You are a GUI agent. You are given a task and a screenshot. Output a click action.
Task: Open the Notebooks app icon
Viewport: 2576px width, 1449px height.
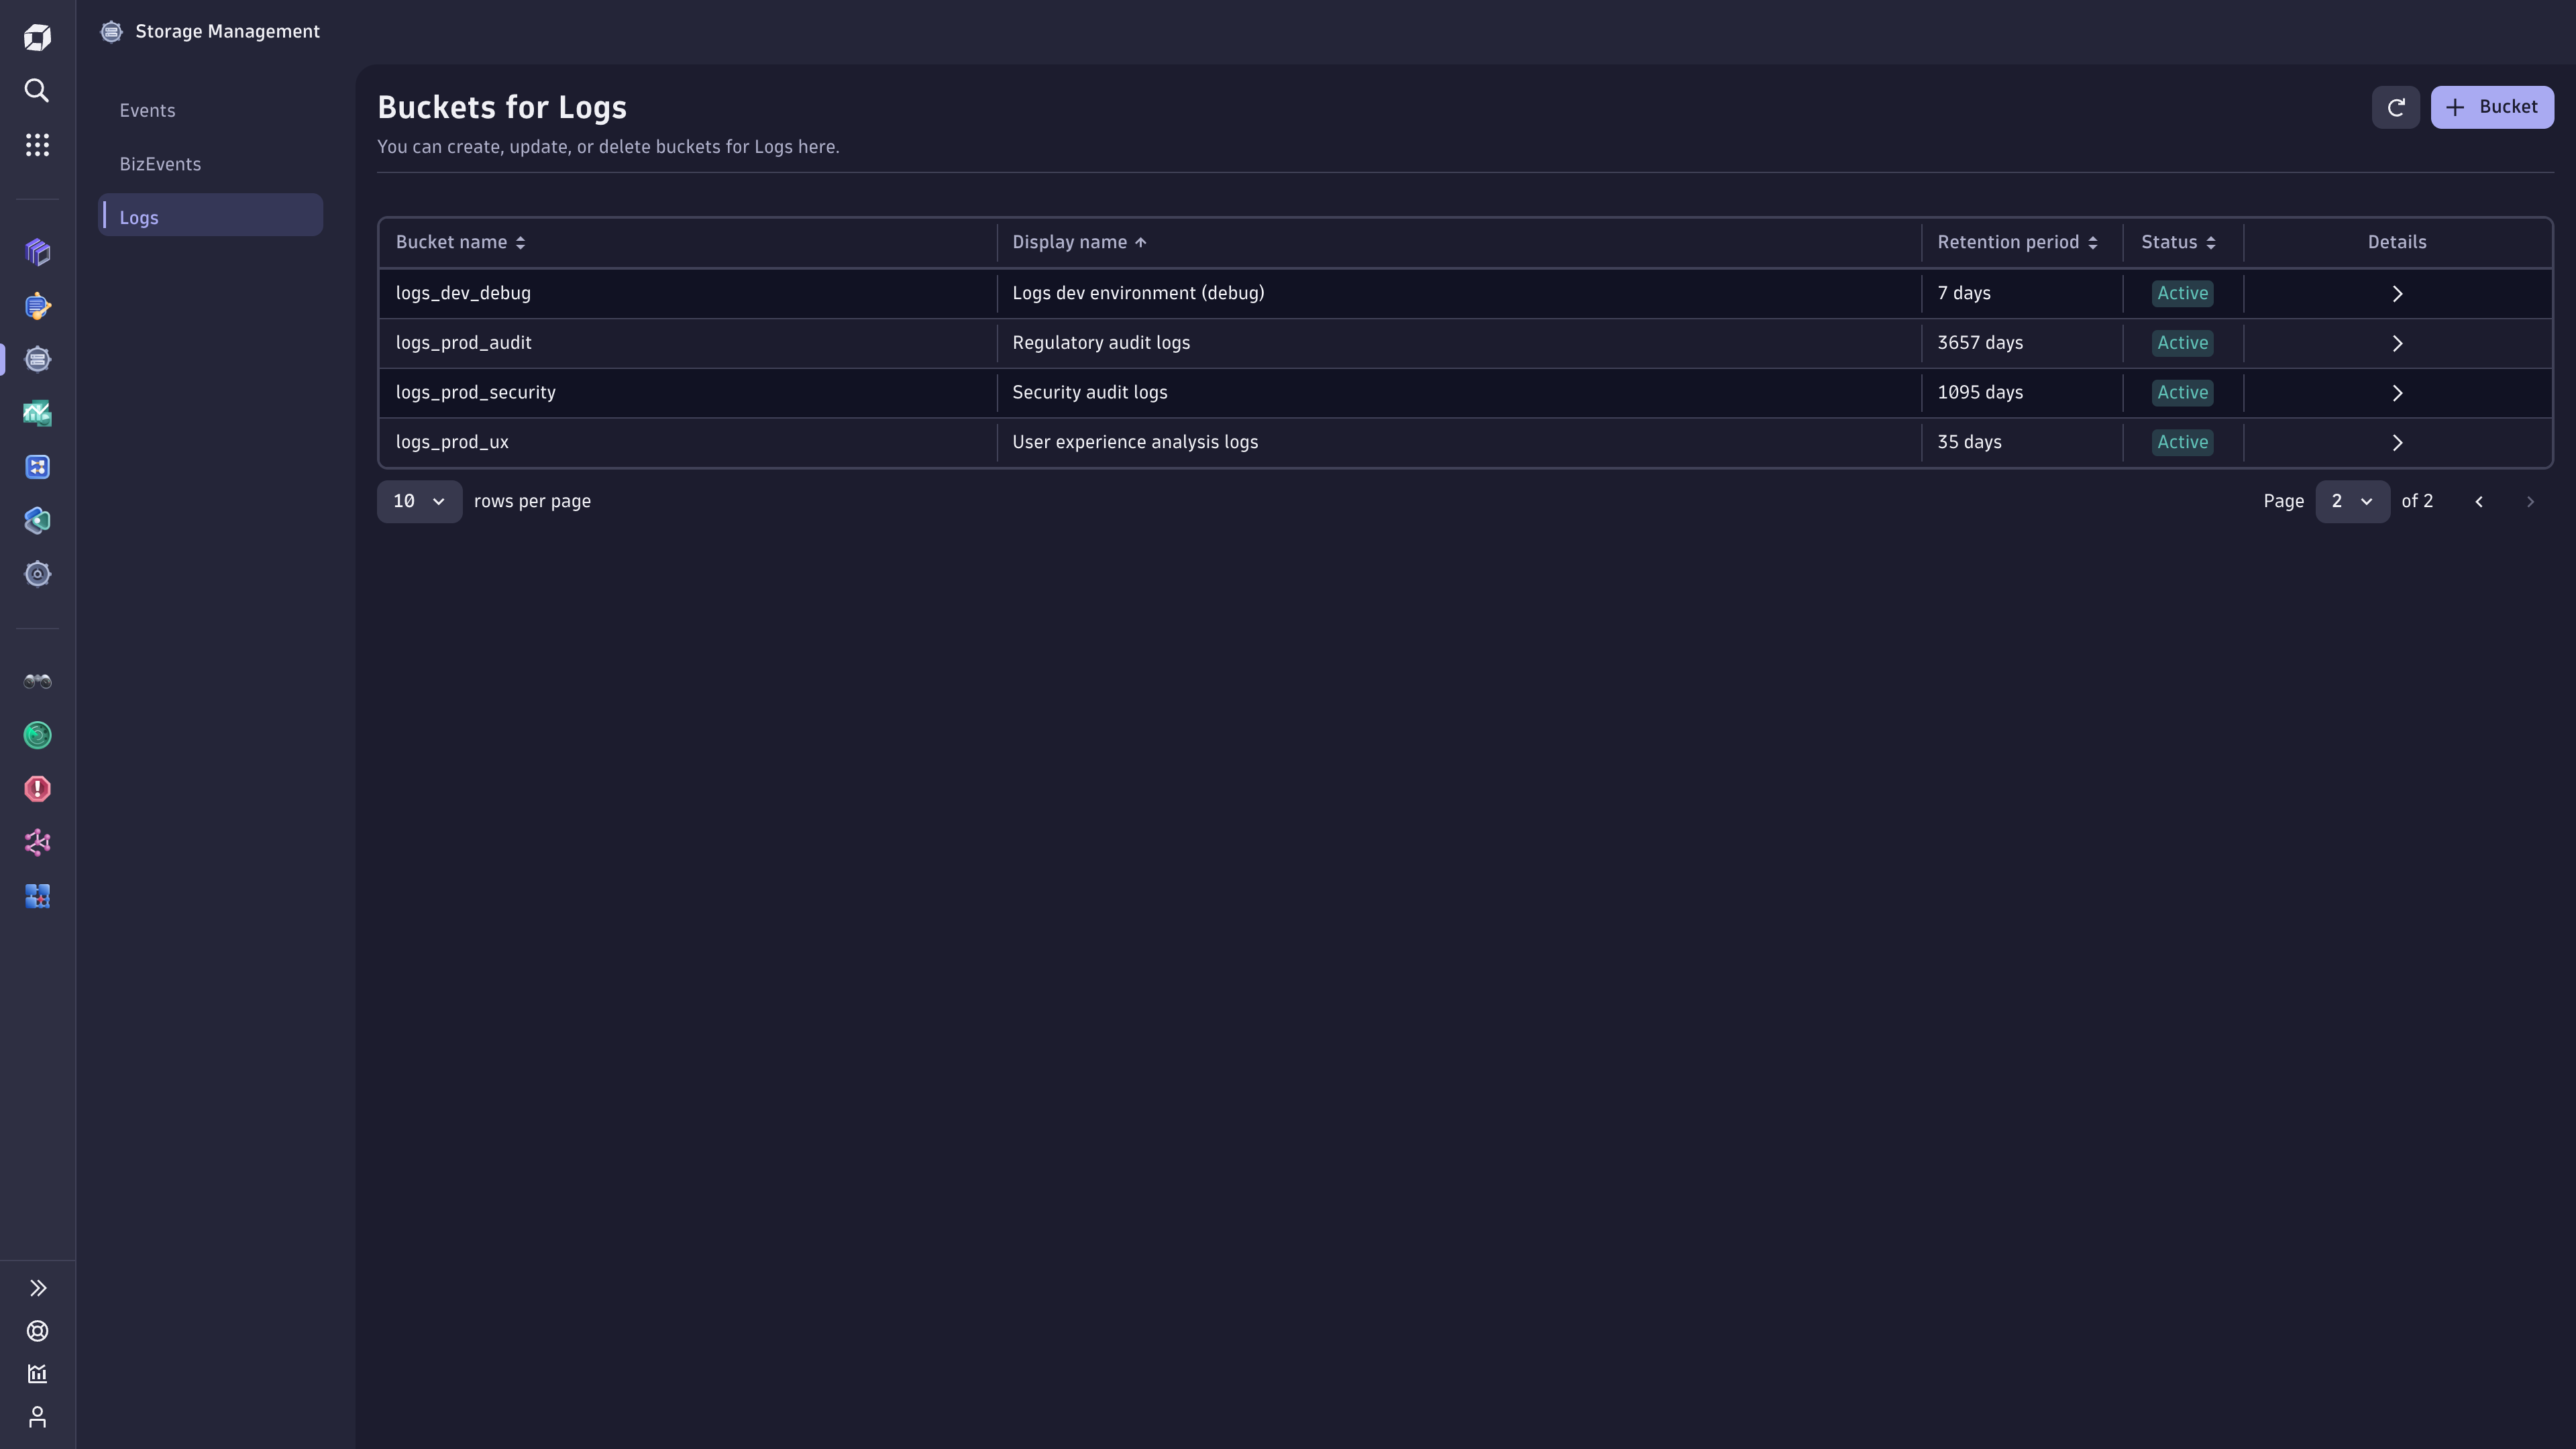click(37, 252)
